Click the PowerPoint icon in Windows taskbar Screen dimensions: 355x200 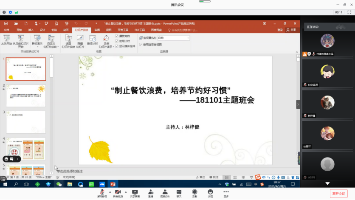[113, 184]
